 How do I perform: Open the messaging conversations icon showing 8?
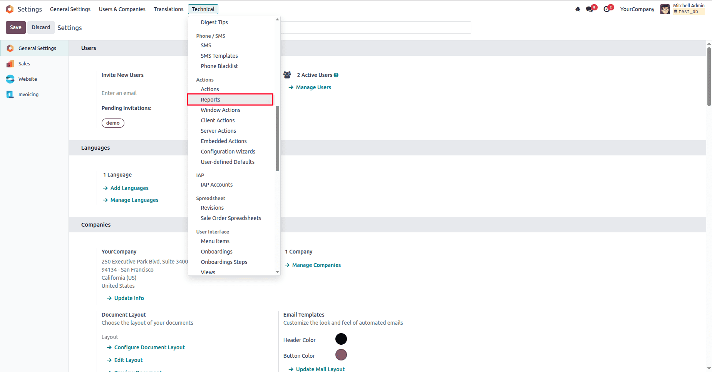[589, 9]
